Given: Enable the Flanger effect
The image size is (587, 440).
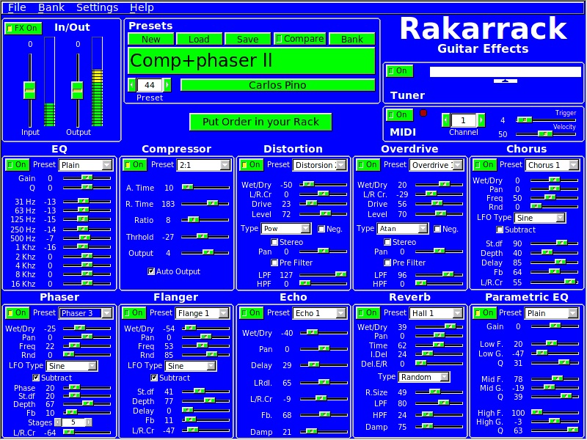Looking at the screenshot, I should (134, 313).
